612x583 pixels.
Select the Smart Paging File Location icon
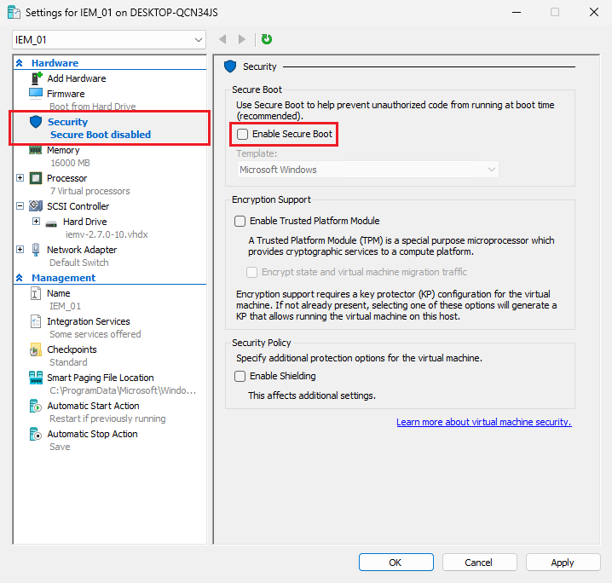36,378
